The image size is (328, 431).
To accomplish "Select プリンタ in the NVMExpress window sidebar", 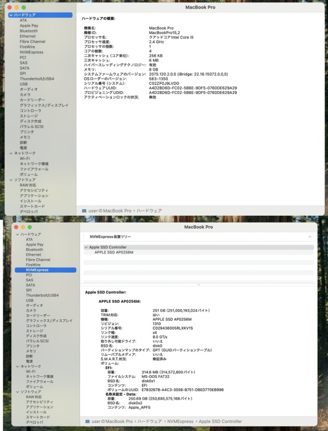I will point(32,346).
